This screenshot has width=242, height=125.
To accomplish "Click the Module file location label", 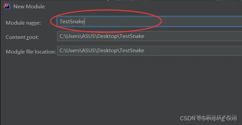I will point(31,52).
